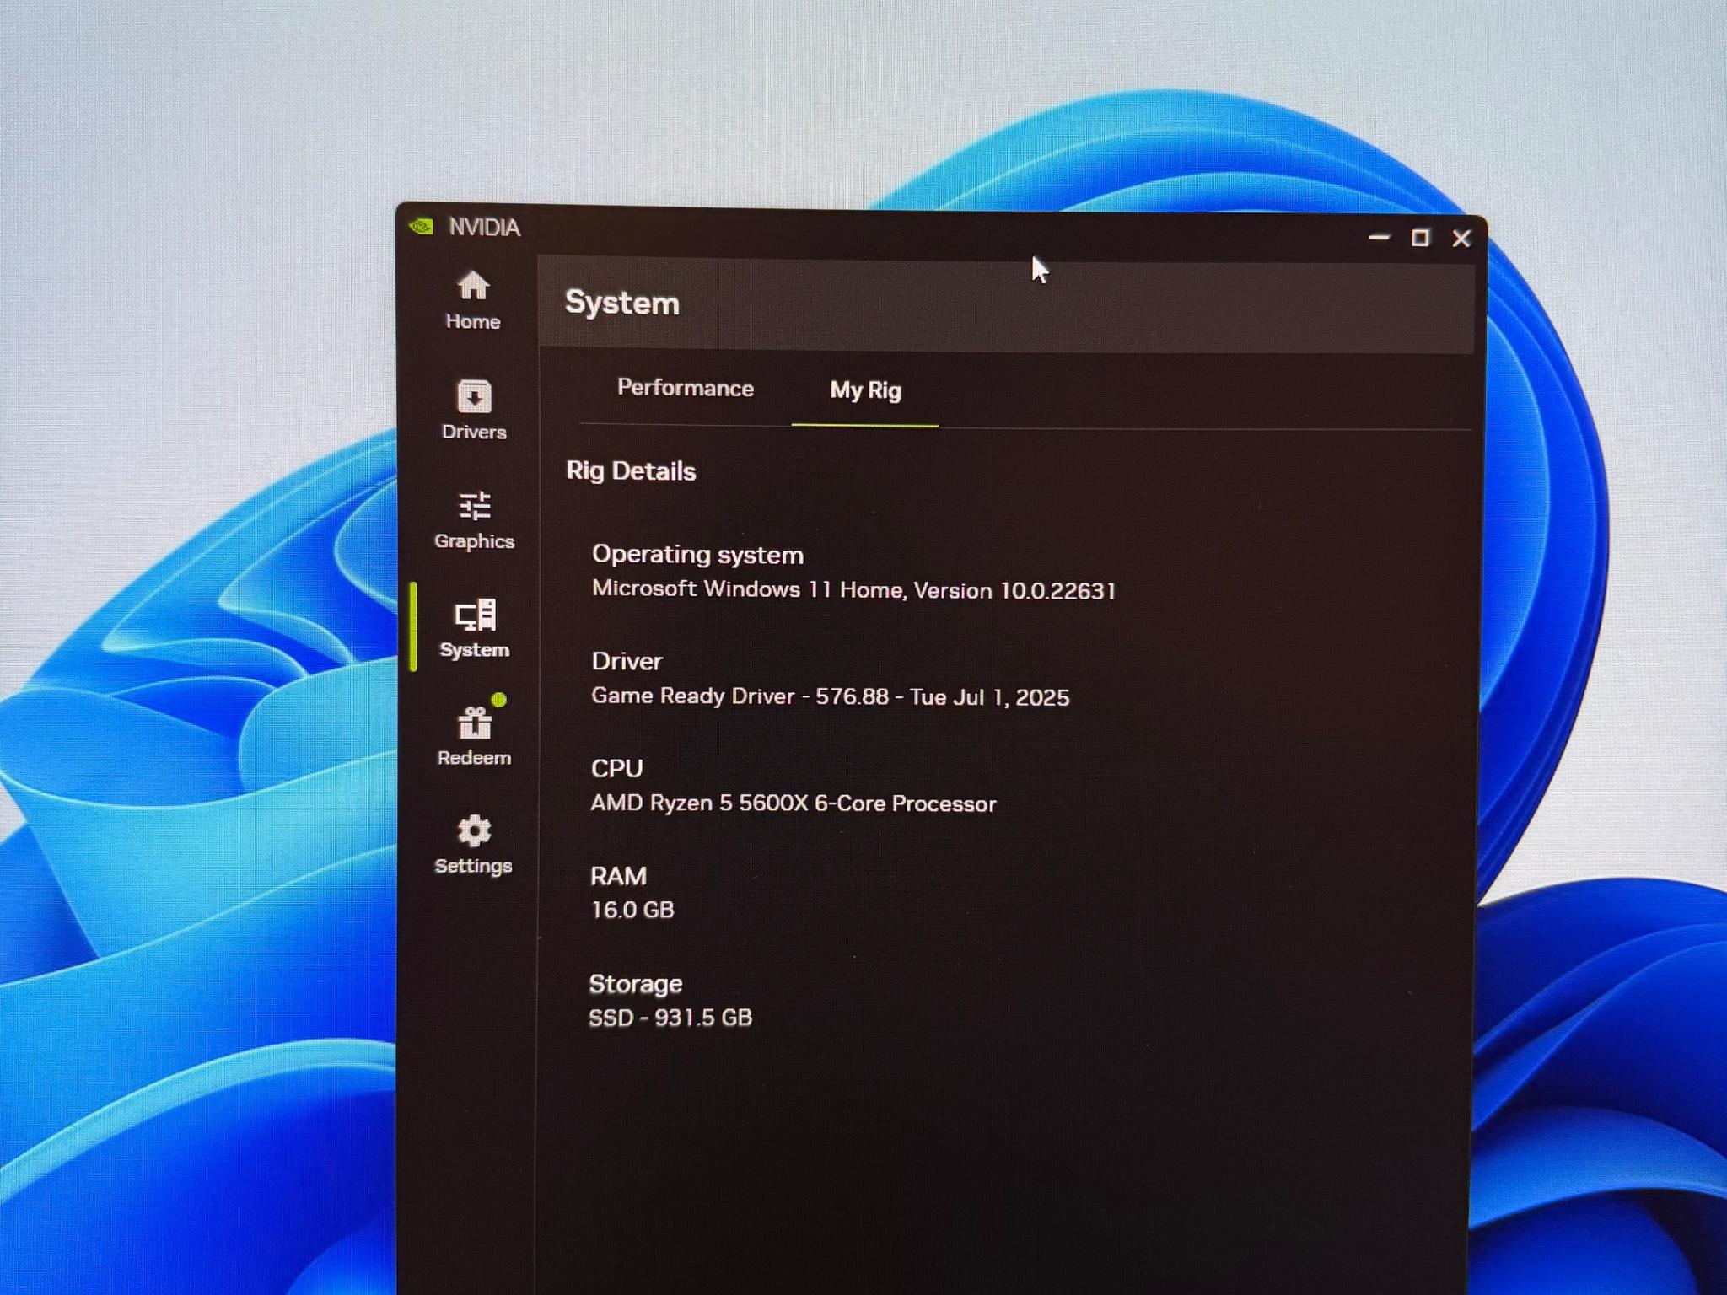This screenshot has height=1295, width=1727.
Task: Open the Home section in sidebar
Action: click(x=473, y=300)
